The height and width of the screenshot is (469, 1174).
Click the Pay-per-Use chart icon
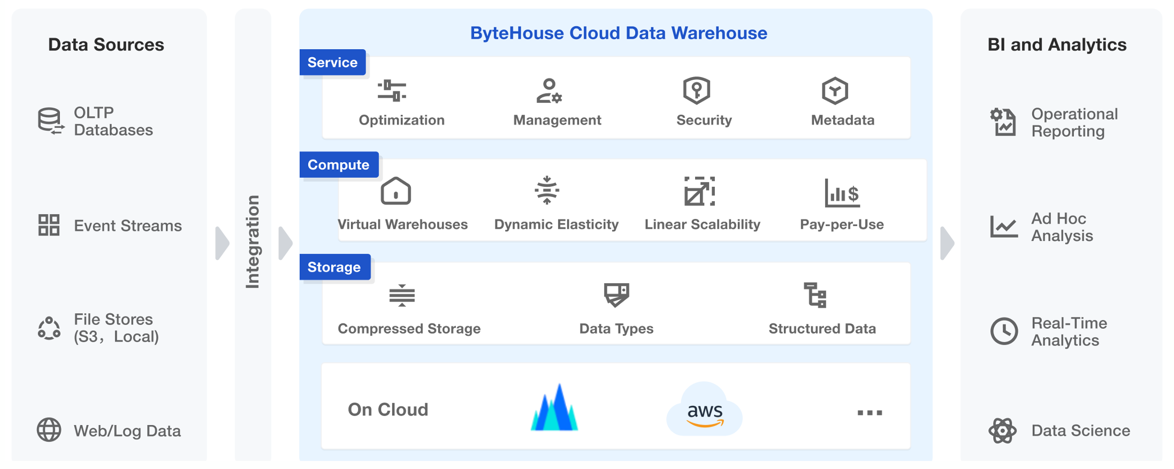click(842, 193)
